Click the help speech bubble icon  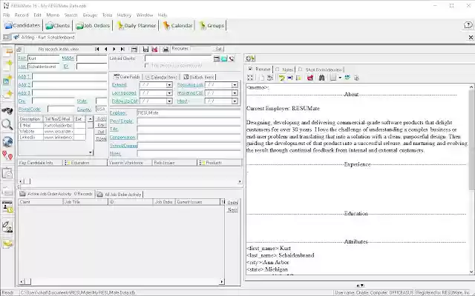(x=468, y=25)
